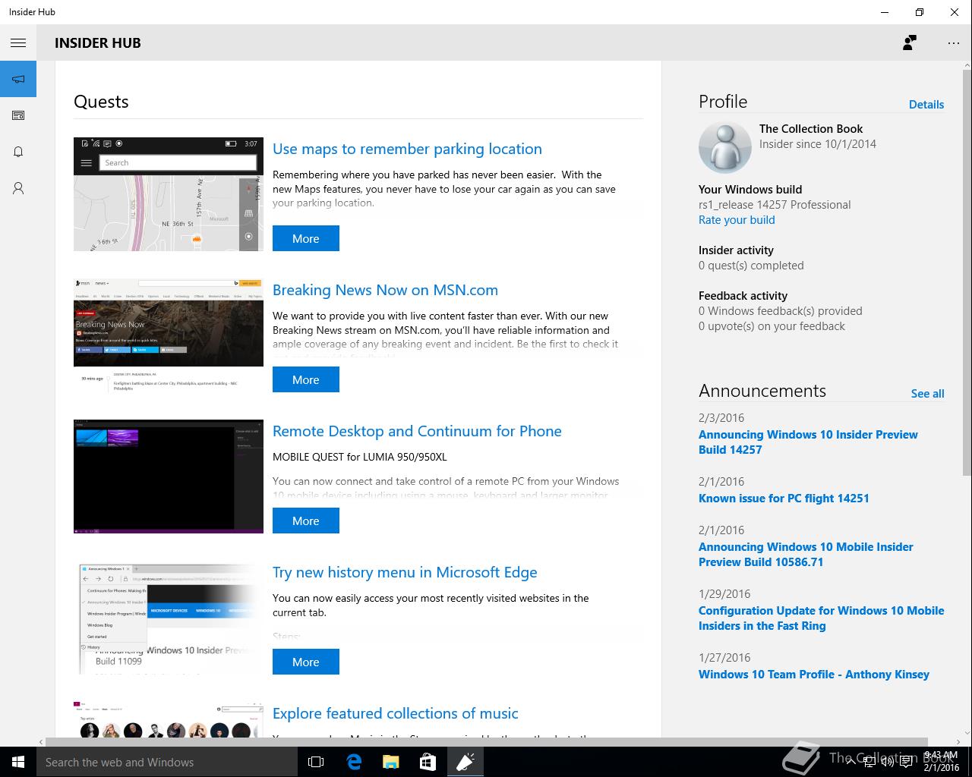
Task: Open Explore featured collections of music quest
Action: coord(395,713)
